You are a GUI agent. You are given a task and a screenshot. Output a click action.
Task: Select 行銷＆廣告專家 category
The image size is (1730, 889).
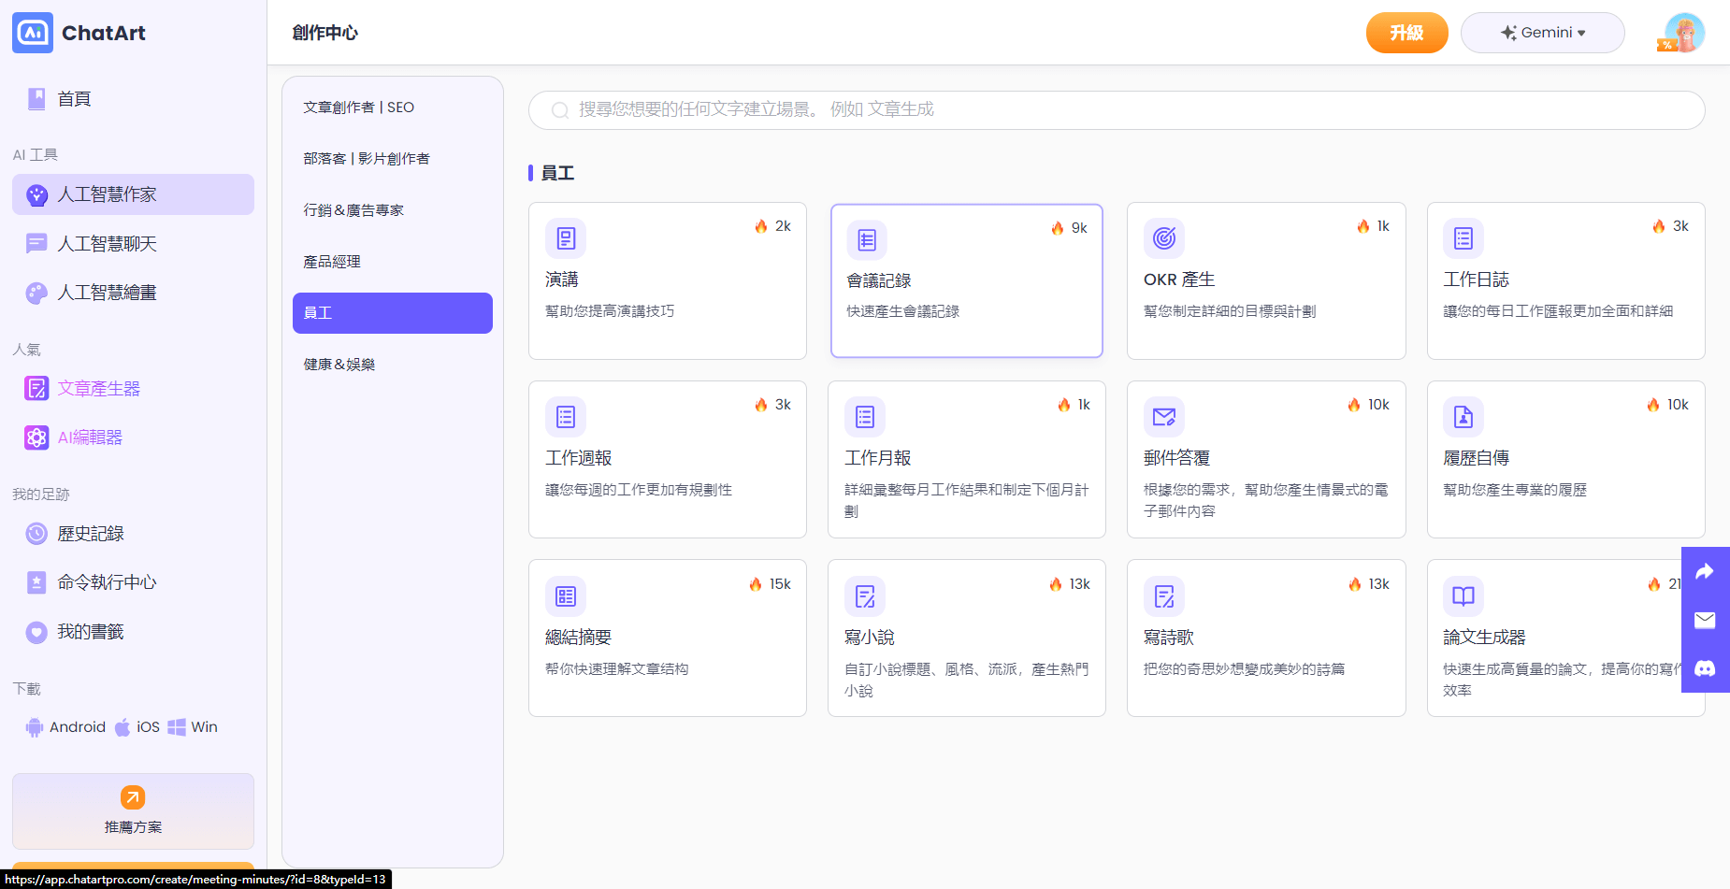pos(392,210)
